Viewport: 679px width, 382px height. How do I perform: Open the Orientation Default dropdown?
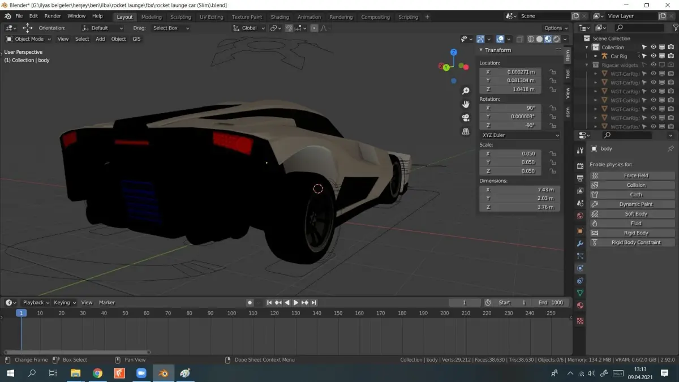pyautogui.click(x=103, y=28)
